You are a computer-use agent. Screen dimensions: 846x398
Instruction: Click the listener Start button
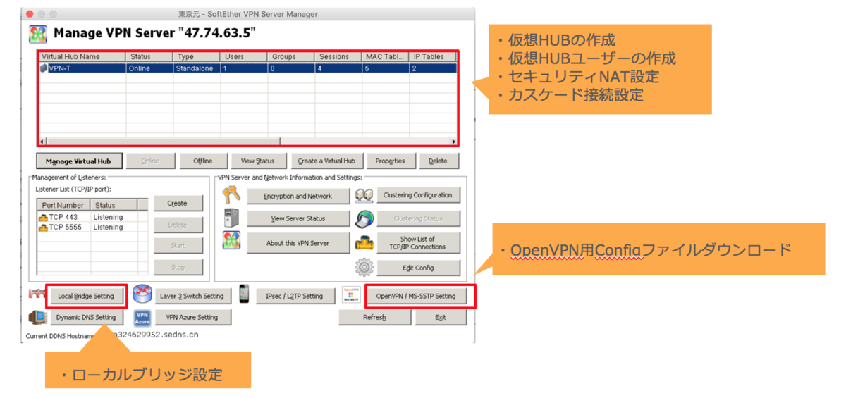tap(178, 246)
